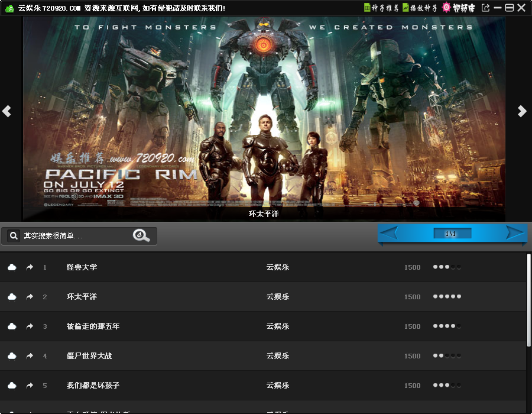Select the list title 环太平洋
Image resolution: width=532 pixels, height=414 pixels.
[82, 296]
